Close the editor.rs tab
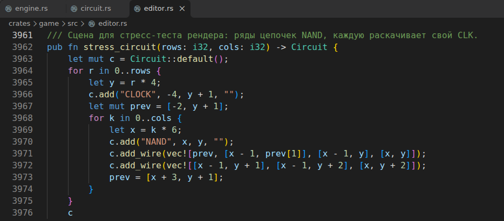The width and height of the screenshot is (504, 221). tap(182, 9)
